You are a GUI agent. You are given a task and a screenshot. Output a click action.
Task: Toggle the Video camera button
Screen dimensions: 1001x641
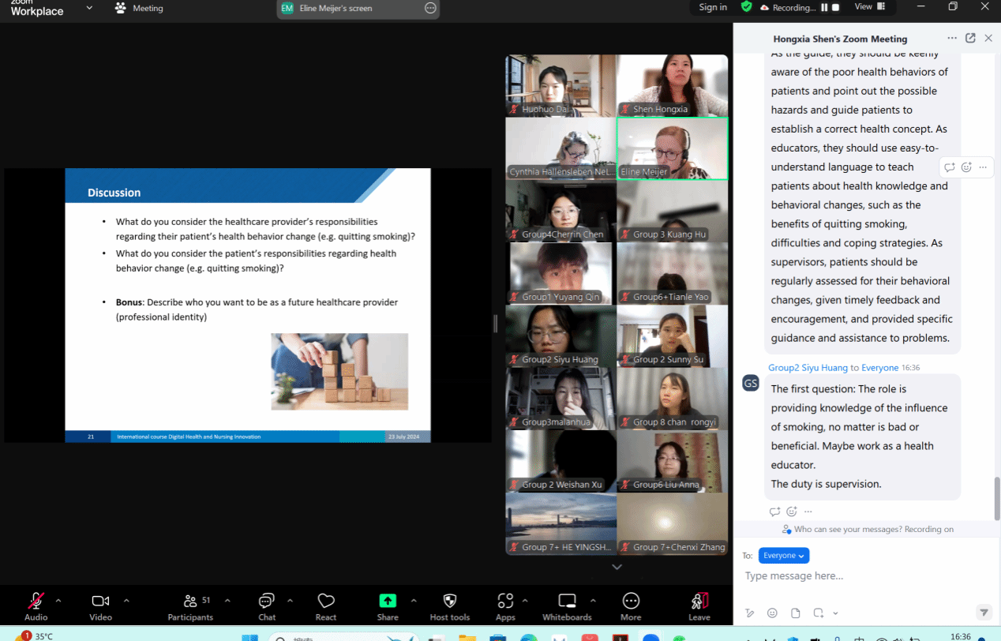(x=100, y=602)
